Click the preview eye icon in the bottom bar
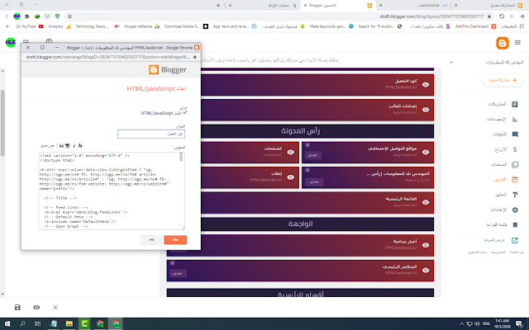Screen dimensions: 529x330 [x=36, y=307]
